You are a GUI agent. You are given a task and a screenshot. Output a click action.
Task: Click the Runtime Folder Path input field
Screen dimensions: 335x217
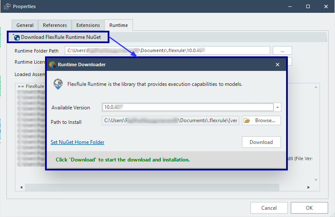click(x=167, y=50)
